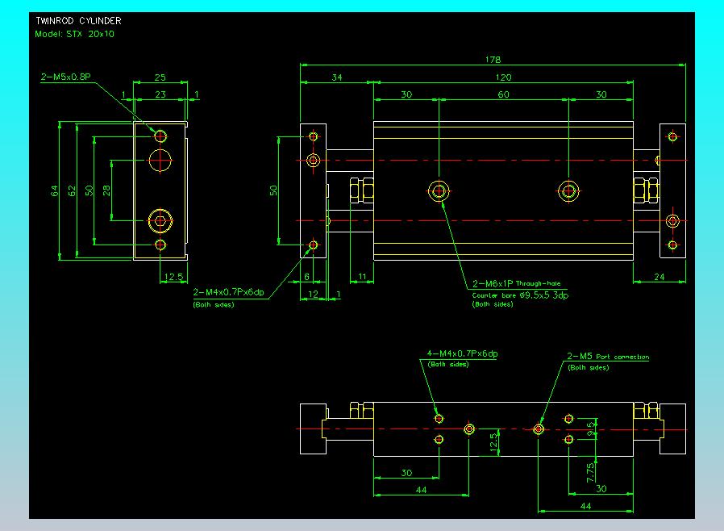Select the 2-M5 Port connection label
The image size is (724, 531).
tap(608, 357)
